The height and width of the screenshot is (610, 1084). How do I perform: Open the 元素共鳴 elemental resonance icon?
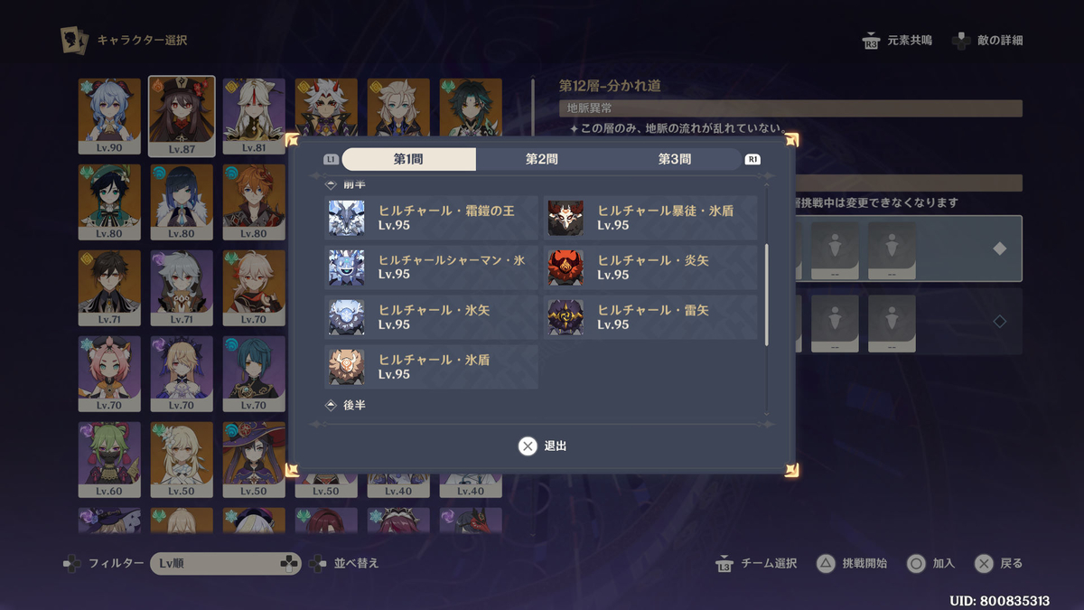(871, 41)
